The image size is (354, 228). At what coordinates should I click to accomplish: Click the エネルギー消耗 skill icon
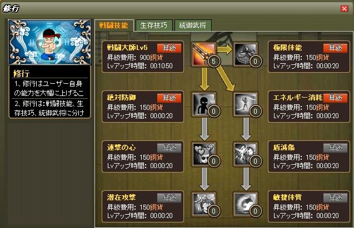click(x=246, y=104)
